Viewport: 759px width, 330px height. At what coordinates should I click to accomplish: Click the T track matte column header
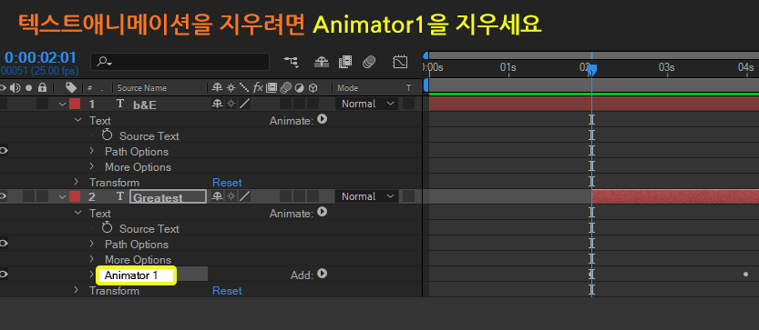pyautogui.click(x=408, y=88)
